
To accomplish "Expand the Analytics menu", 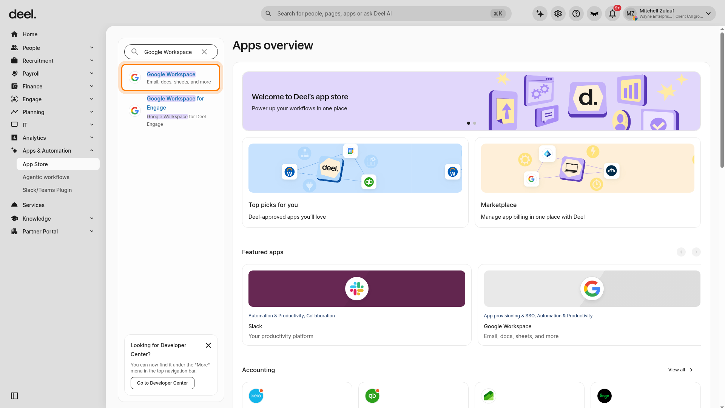I will coord(92,138).
